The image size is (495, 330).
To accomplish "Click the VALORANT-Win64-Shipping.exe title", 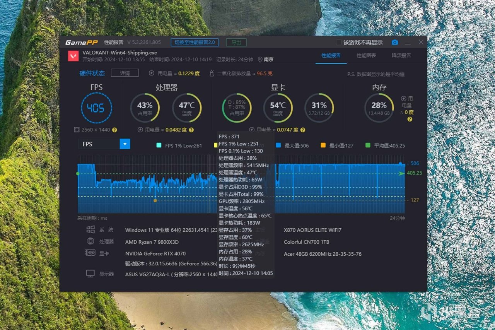I will click(120, 53).
